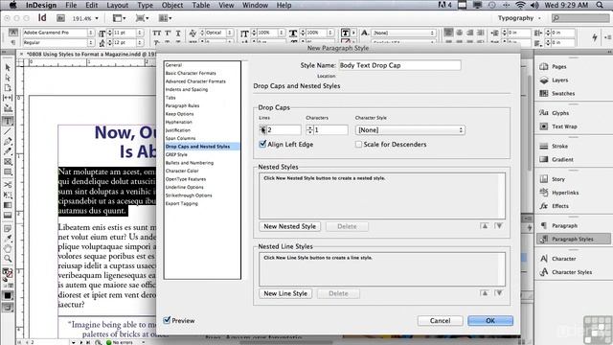Select Bullets and Numbering category
The image size is (613, 345).
pyautogui.click(x=190, y=163)
